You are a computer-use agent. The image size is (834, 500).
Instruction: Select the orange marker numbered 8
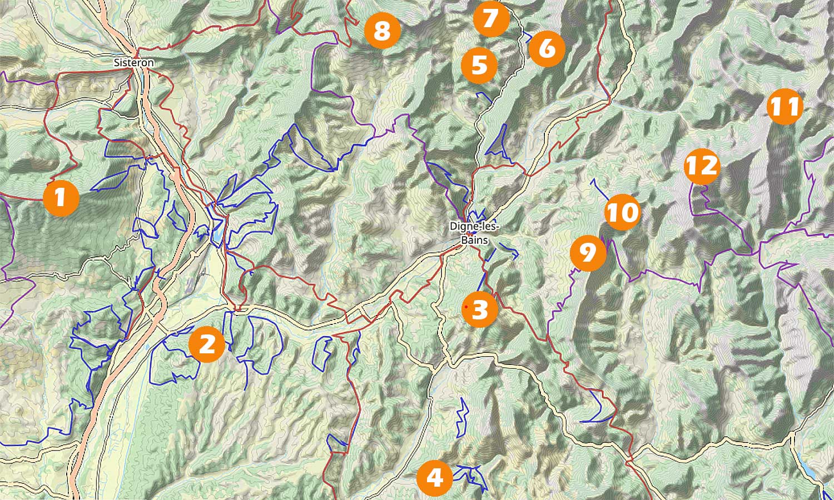click(x=383, y=31)
